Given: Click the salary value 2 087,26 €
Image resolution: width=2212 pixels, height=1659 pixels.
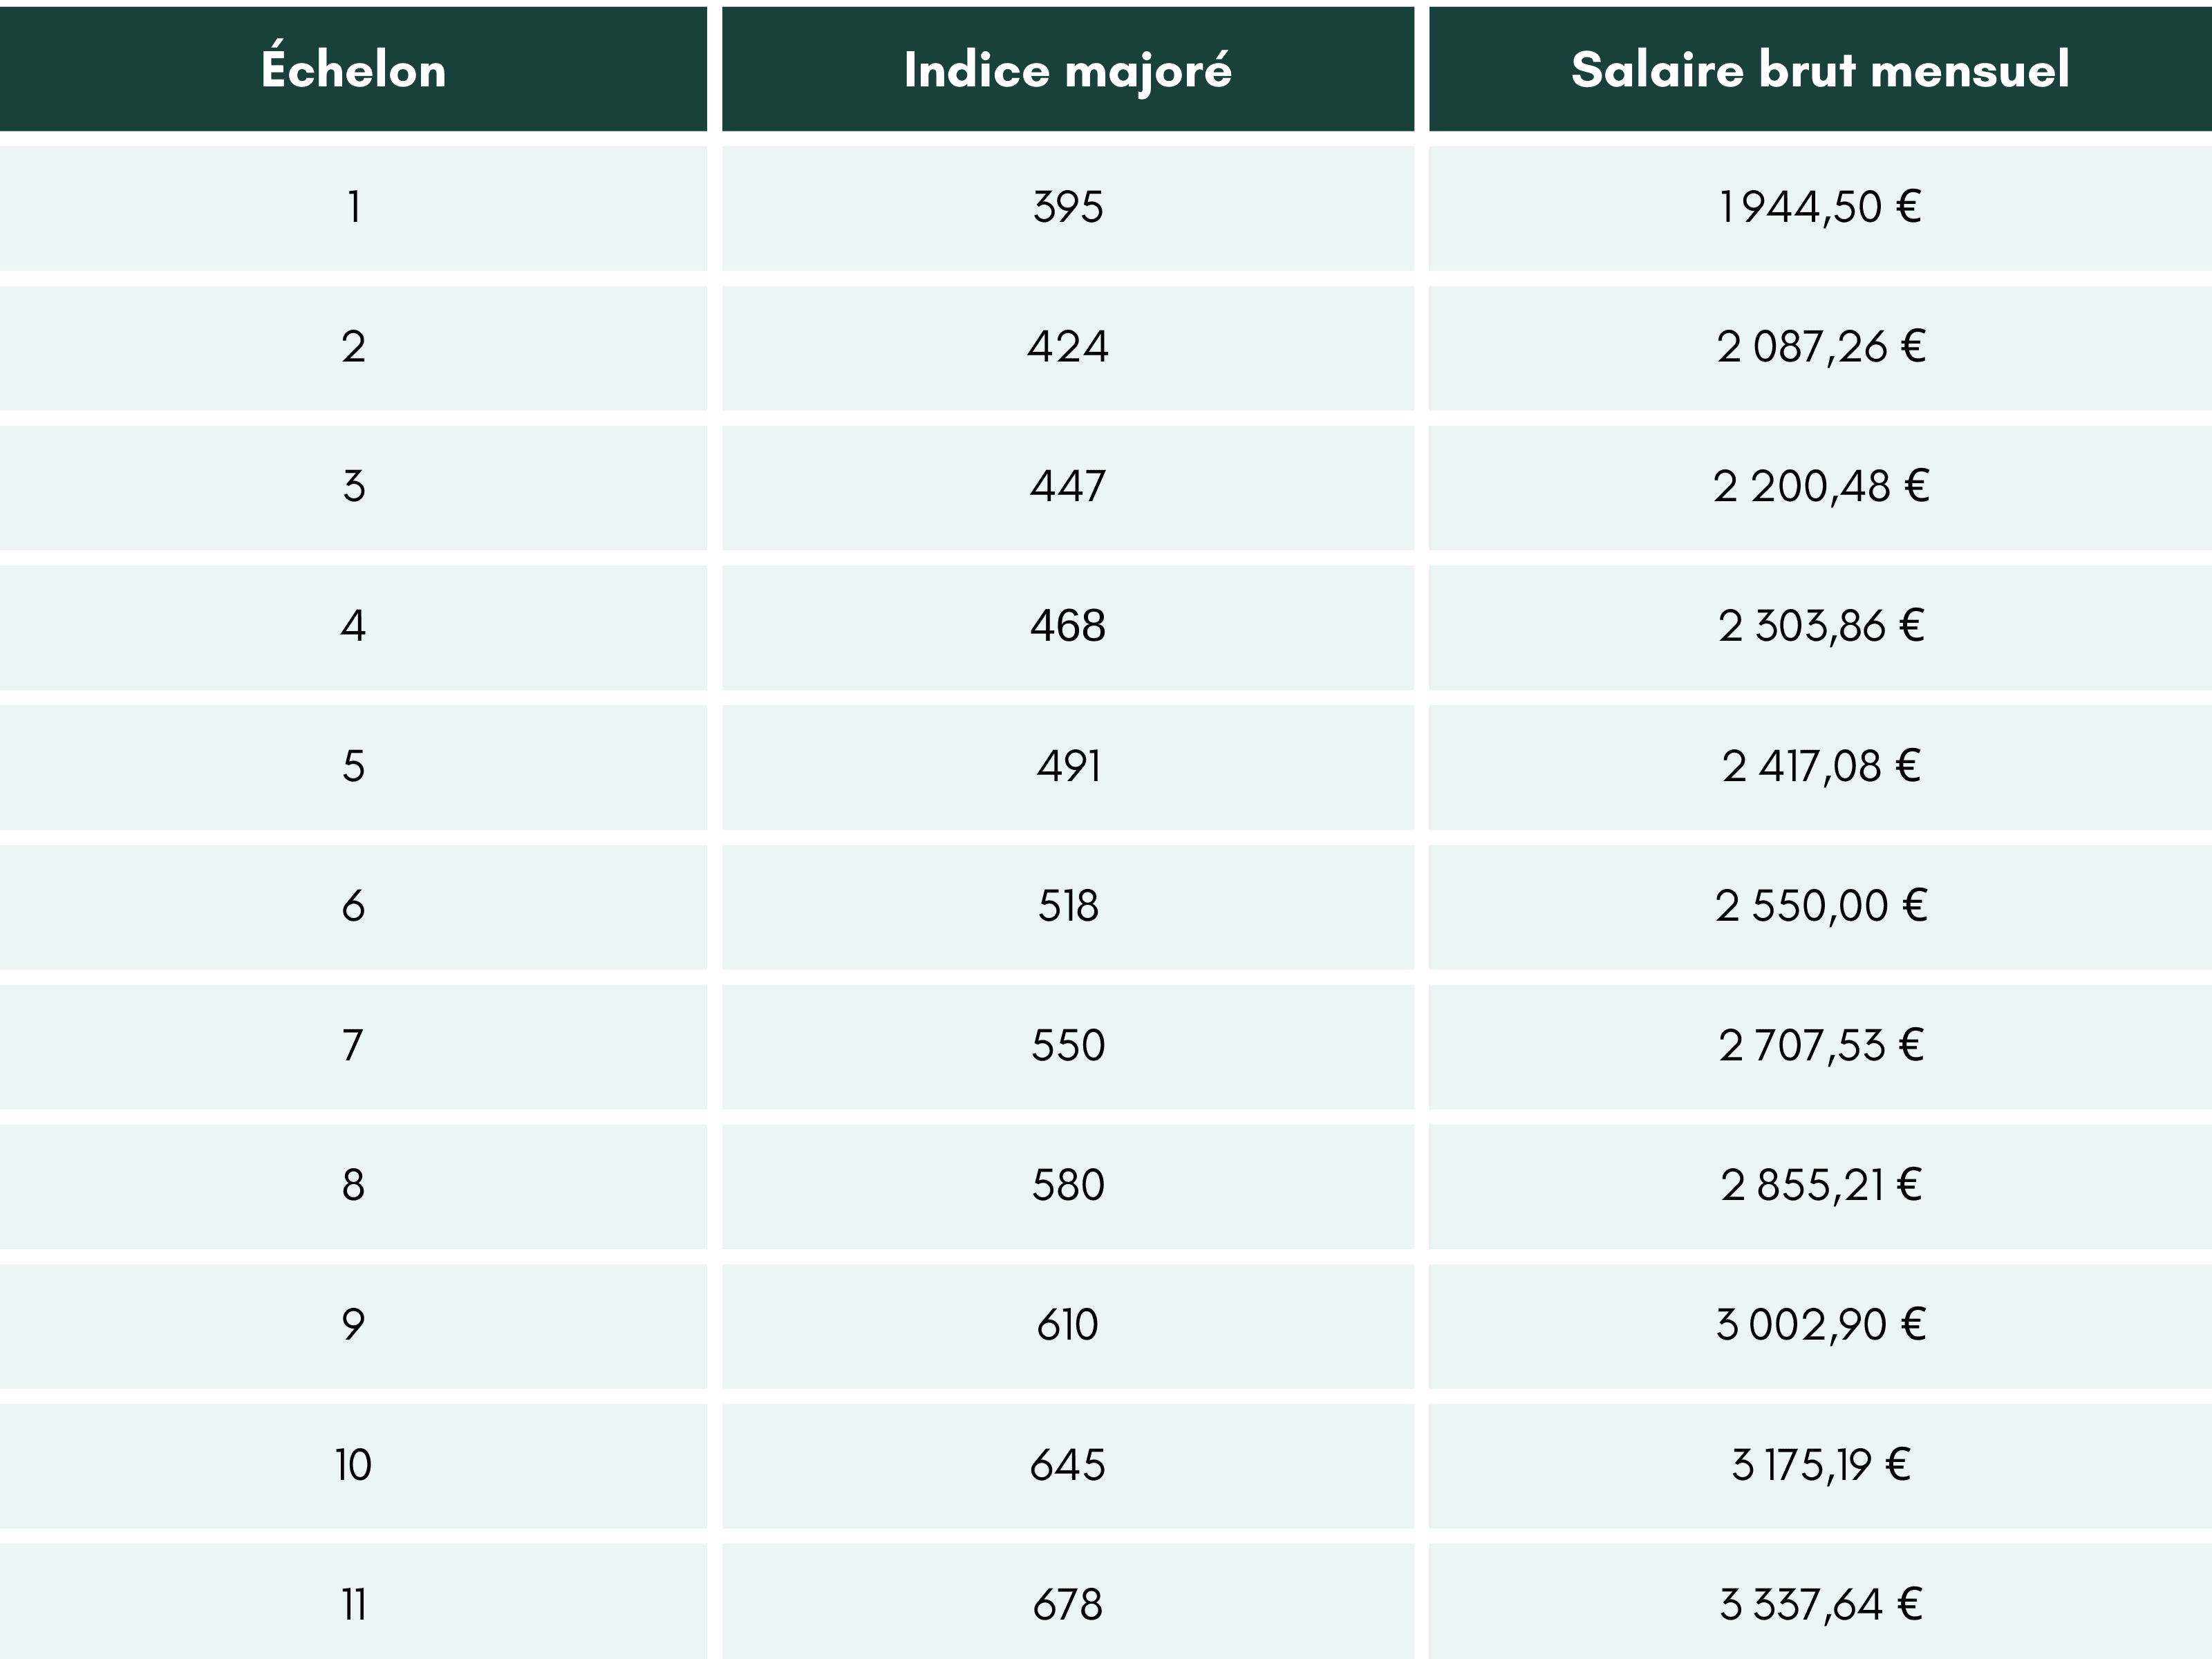Looking at the screenshot, I should click(x=1819, y=347).
